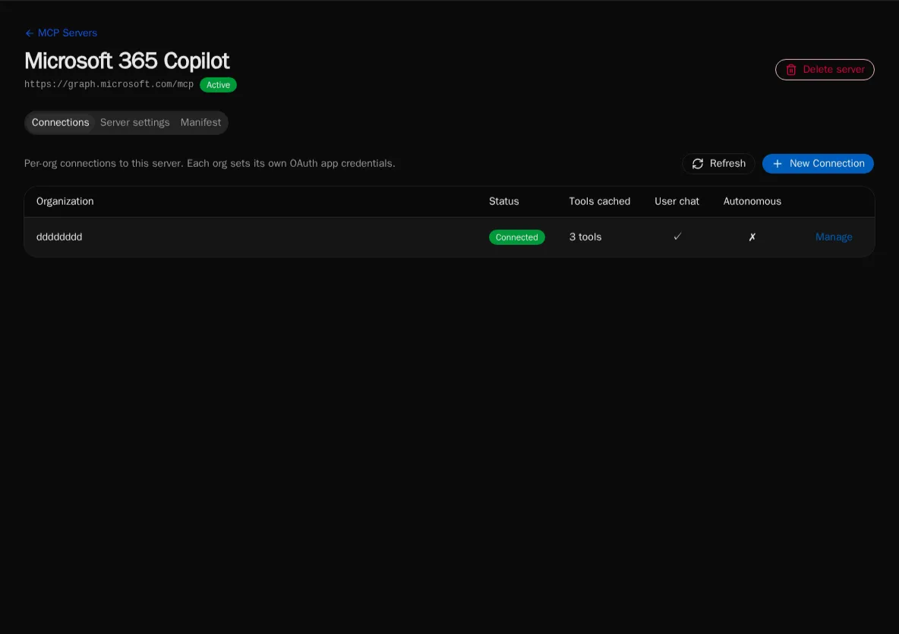Click the Autonomous cross mark for dddddddd

pyautogui.click(x=752, y=237)
